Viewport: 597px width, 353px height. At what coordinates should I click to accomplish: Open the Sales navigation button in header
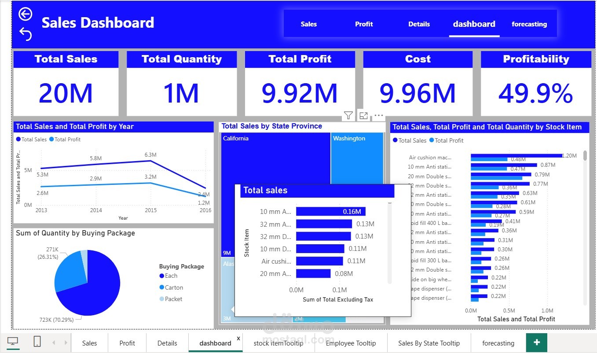(309, 24)
